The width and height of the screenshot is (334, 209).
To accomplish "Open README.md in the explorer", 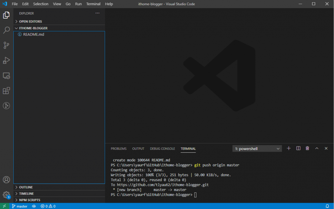I will [x=59, y=35].
